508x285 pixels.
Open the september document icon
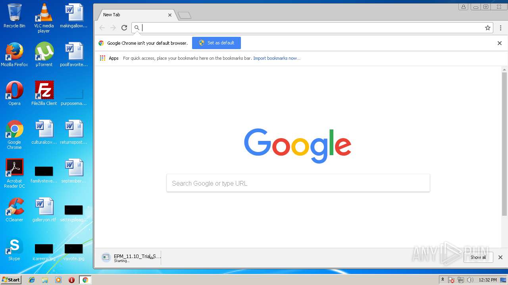pyautogui.click(x=73, y=171)
